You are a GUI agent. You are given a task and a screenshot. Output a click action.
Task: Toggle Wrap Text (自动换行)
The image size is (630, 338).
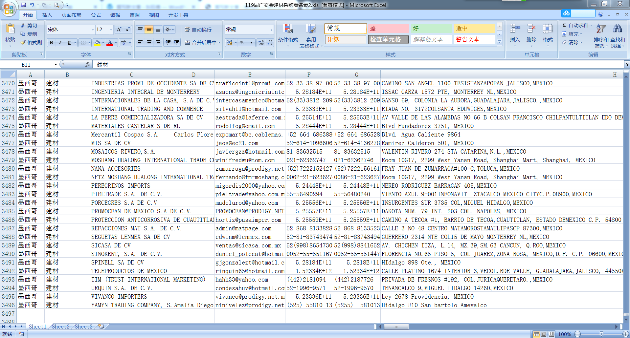[x=198, y=30]
